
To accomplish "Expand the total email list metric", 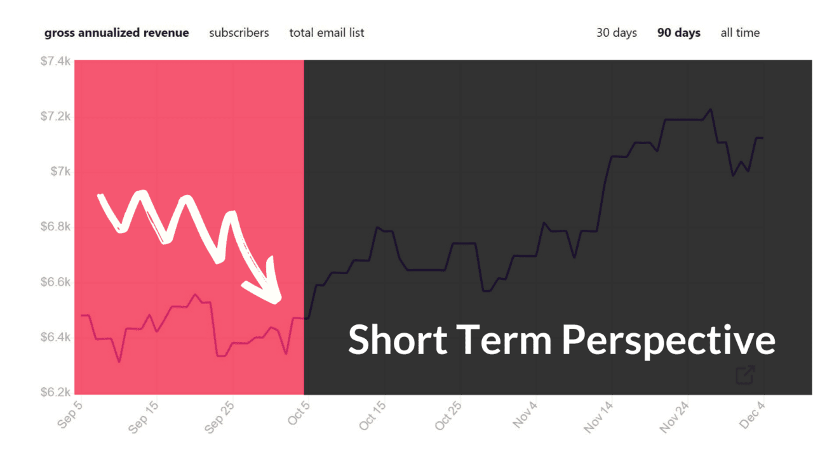I will 326,32.
